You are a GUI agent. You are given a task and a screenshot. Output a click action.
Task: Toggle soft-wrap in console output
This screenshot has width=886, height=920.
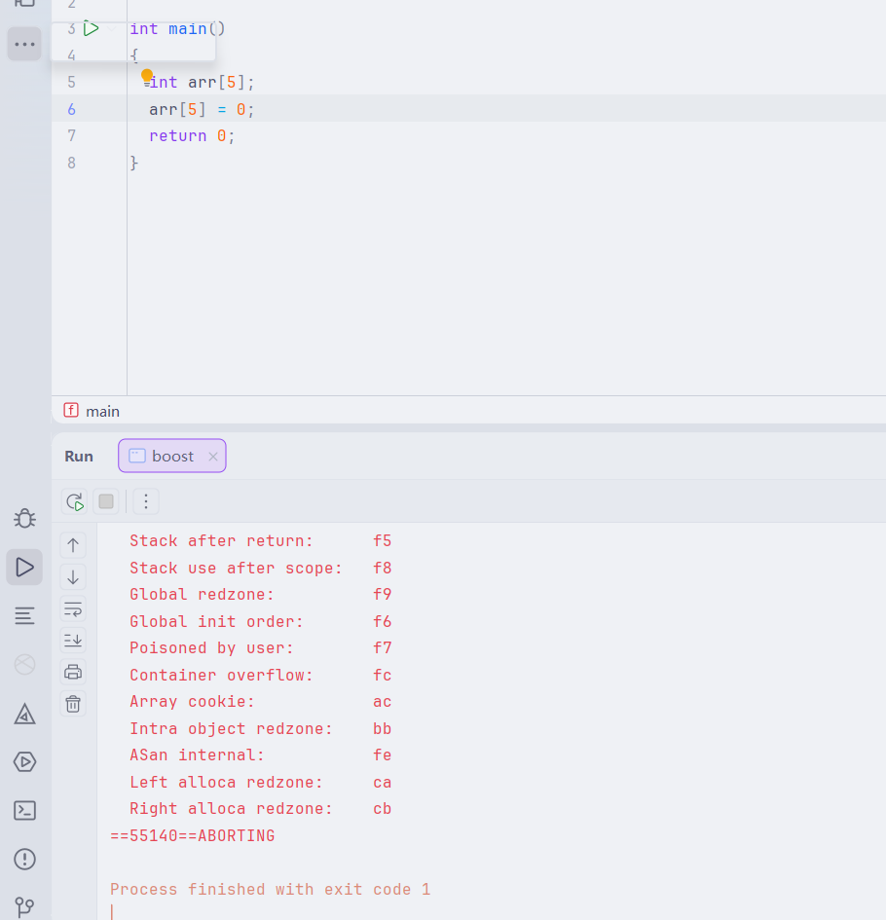(73, 609)
